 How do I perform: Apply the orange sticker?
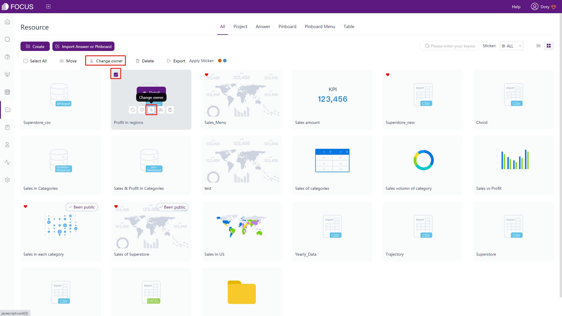point(220,61)
